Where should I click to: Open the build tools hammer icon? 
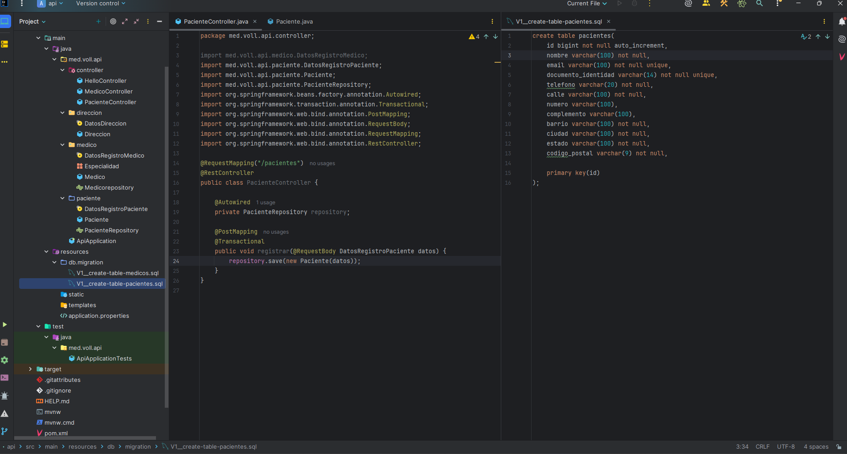coord(724,4)
